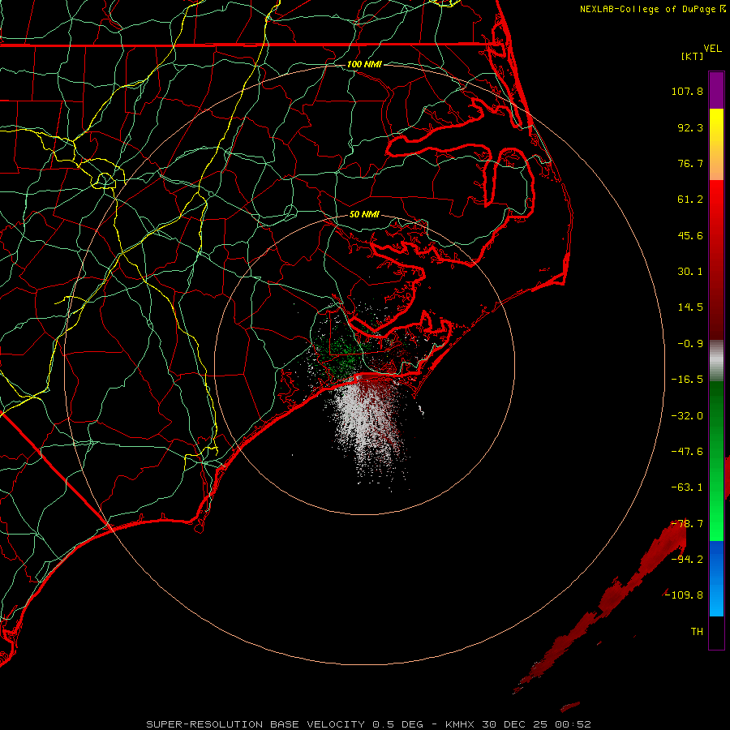The image size is (730, 730).
Task: Click the 50 NMI range ring label
Action: (x=364, y=214)
